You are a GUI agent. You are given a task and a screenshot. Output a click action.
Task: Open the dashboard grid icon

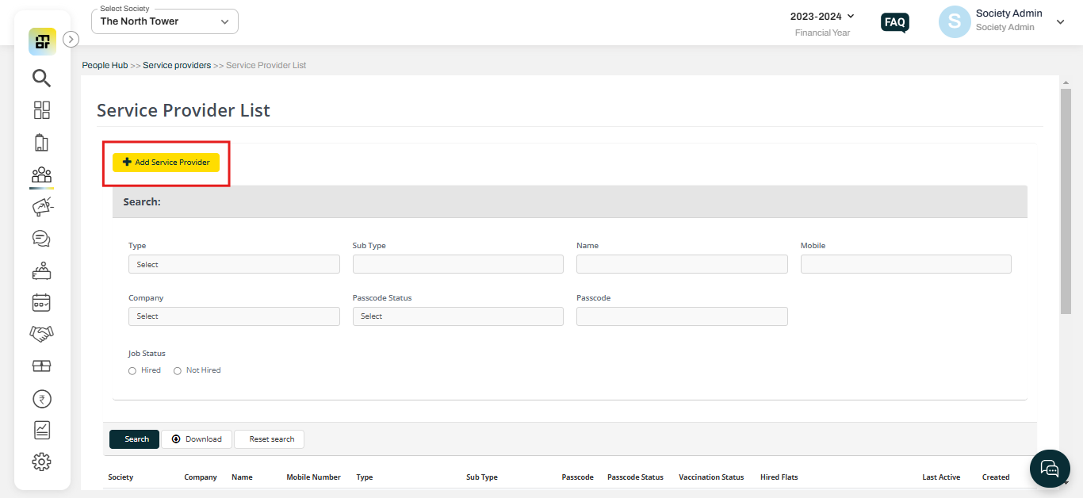coord(41,110)
